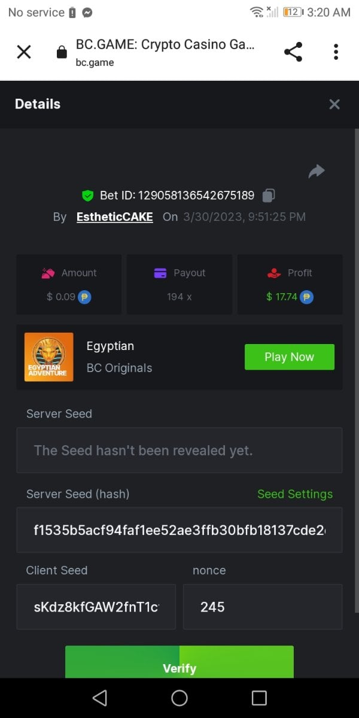Image resolution: width=359 pixels, height=718 pixels.
Task: Select the Server Seed (hash) field
Action: [x=180, y=530]
